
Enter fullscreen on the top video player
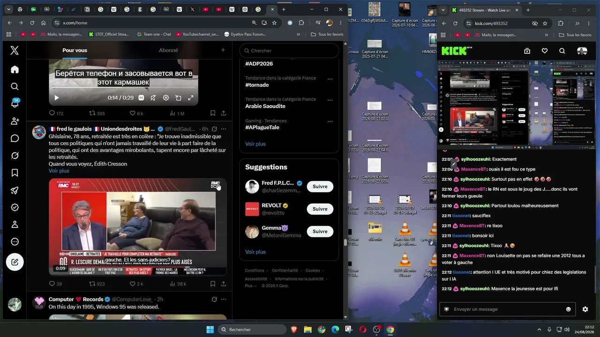pyautogui.click(x=190, y=98)
